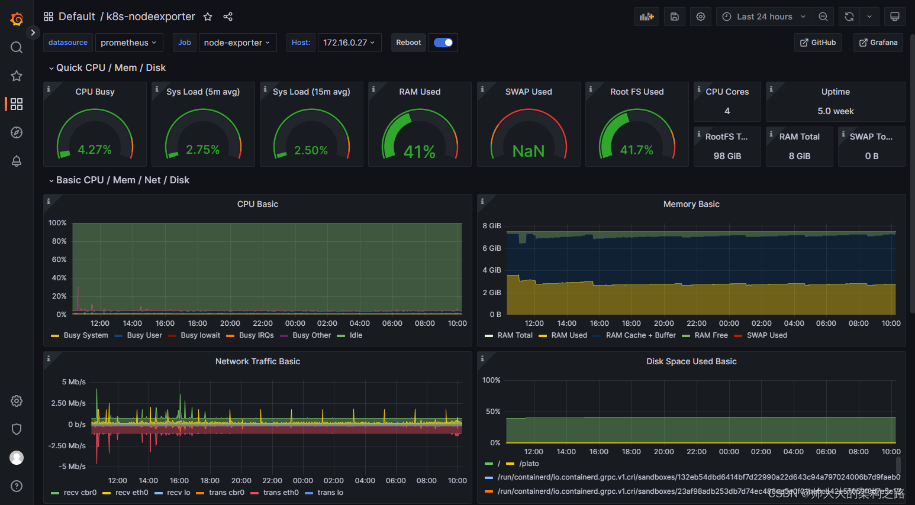Image resolution: width=915 pixels, height=505 pixels.
Task: Collapse the Quick CPU / Mem / Disk row
Action: 107,68
